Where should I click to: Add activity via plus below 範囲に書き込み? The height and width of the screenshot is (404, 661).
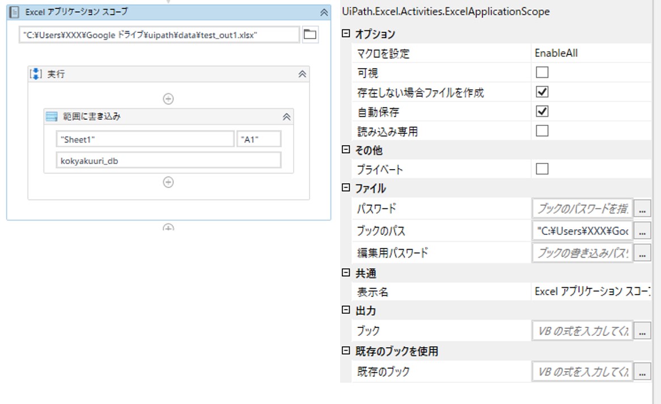click(168, 182)
